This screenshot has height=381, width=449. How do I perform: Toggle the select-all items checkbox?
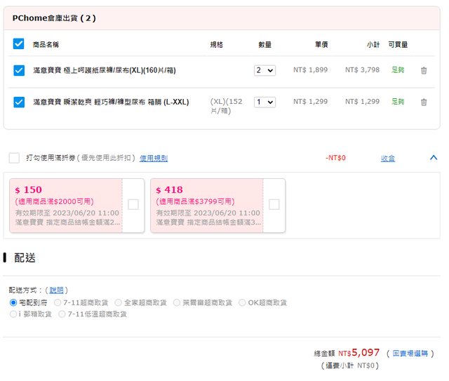click(x=19, y=44)
